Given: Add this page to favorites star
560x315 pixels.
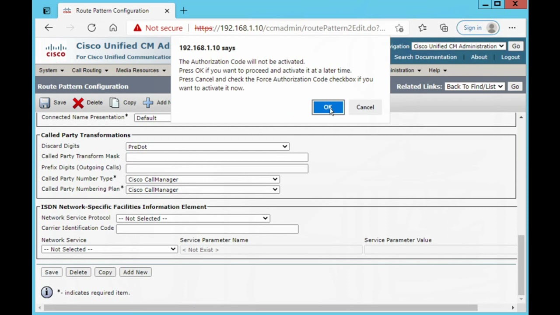Looking at the screenshot, I should (x=399, y=28).
